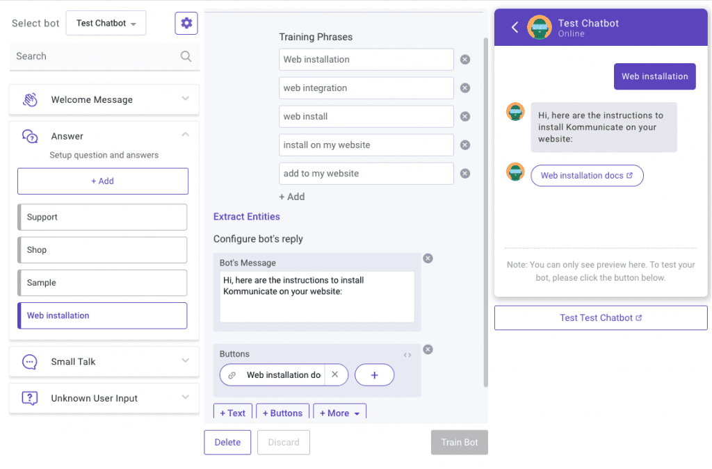This screenshot has width=712, height=469.
Task: Click the Small Talk bubble icon
Action: [x=30, y=361]
